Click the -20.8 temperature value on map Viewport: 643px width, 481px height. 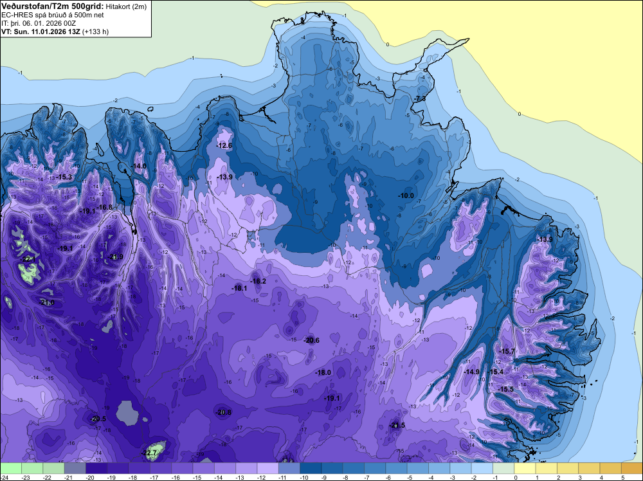(x=224, y=412)
